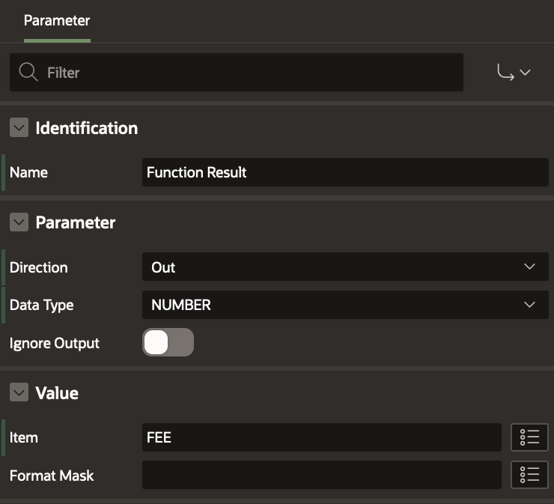Screen dimensions: 554x504
Task: Open the Item list-of-values picker icon
Action: click(x=529, y=438)
